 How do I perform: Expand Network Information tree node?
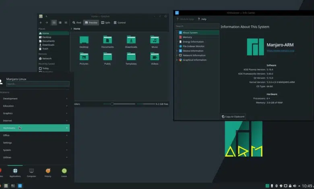(x=177, y=55)
